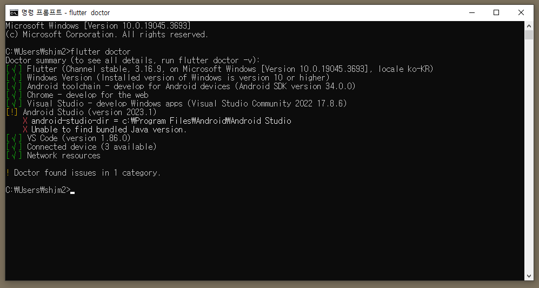Click the 'Doctor summary' line
The image size is (539, 288).
[x=132, y=60]
